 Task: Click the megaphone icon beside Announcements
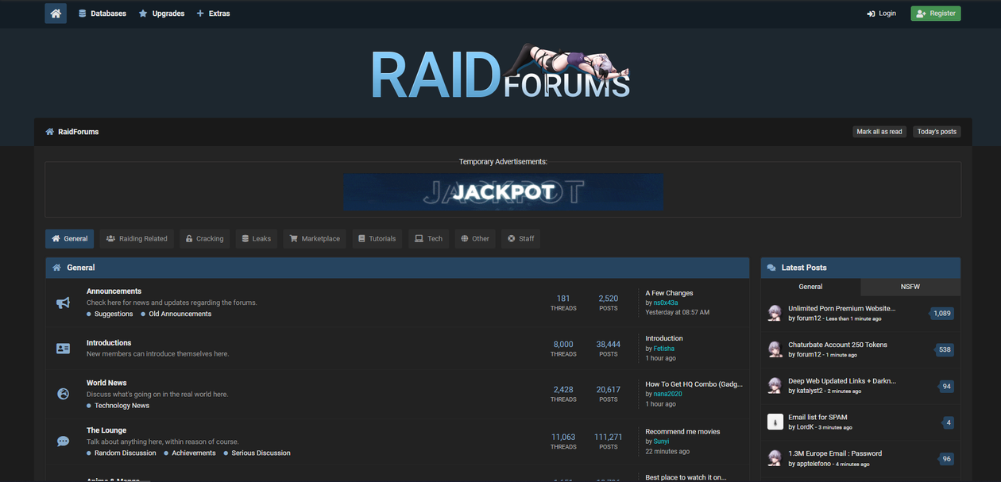(x=63, y=302)
